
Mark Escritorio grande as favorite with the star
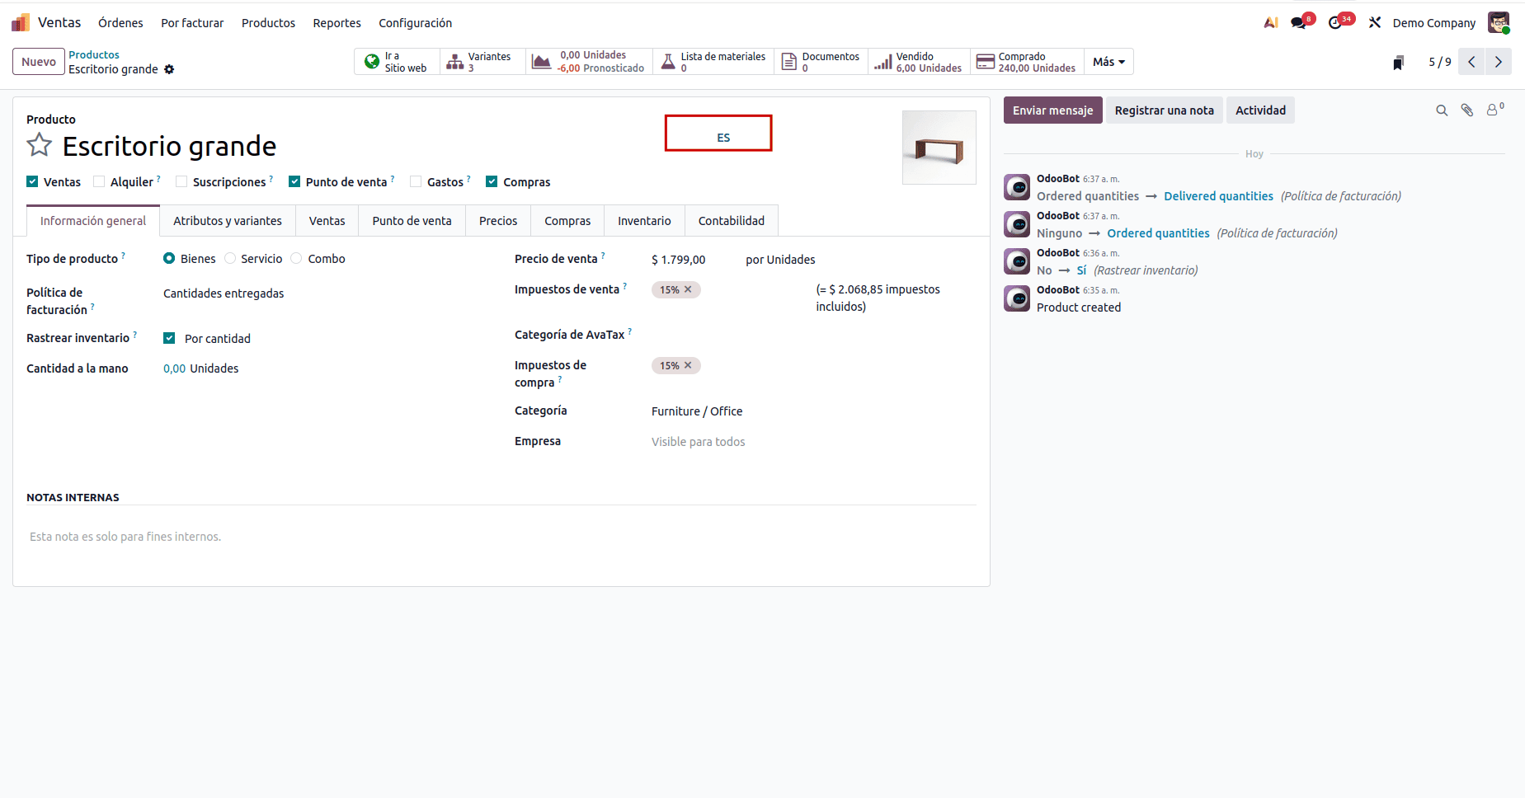39,144
